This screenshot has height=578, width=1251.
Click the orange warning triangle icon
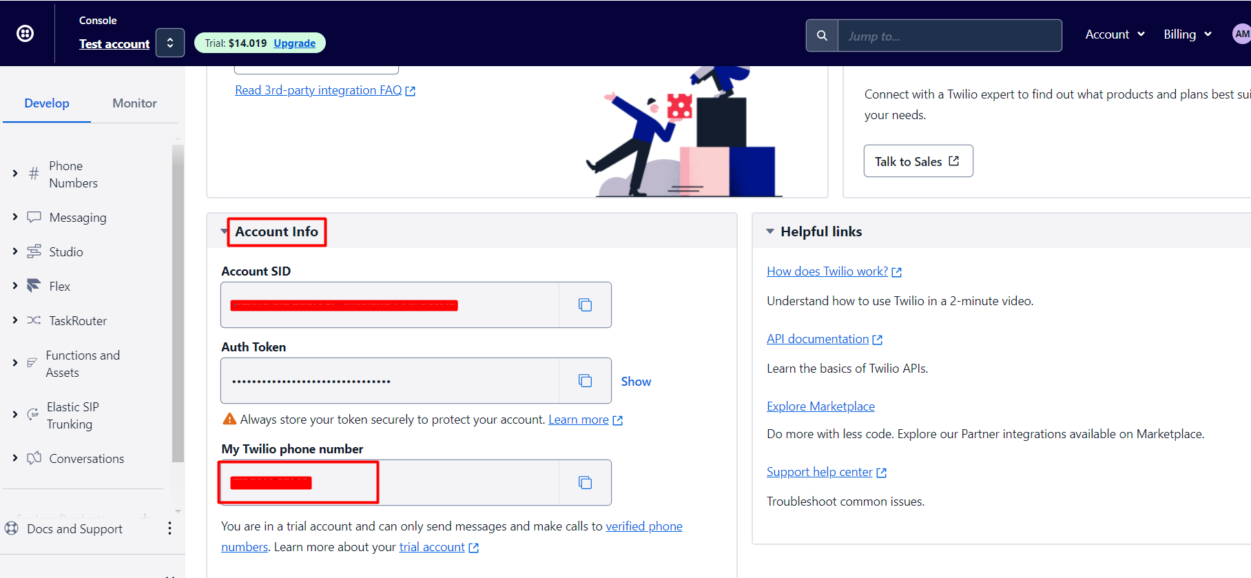pos(229,419)
